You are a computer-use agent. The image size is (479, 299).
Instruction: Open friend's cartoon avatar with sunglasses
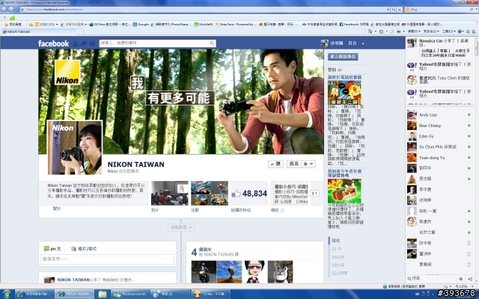click(x=254, y=271)
